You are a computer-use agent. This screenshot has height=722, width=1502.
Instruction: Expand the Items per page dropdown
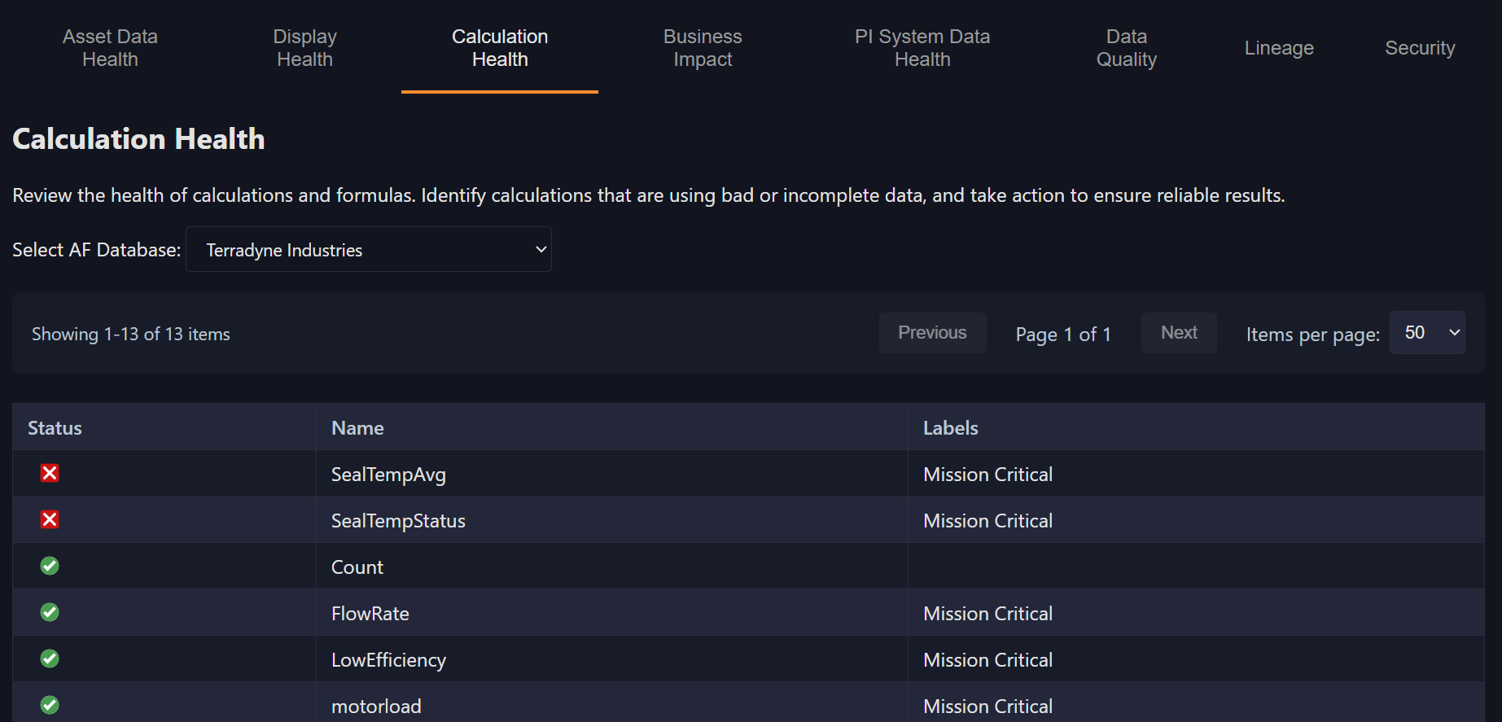1426,333
